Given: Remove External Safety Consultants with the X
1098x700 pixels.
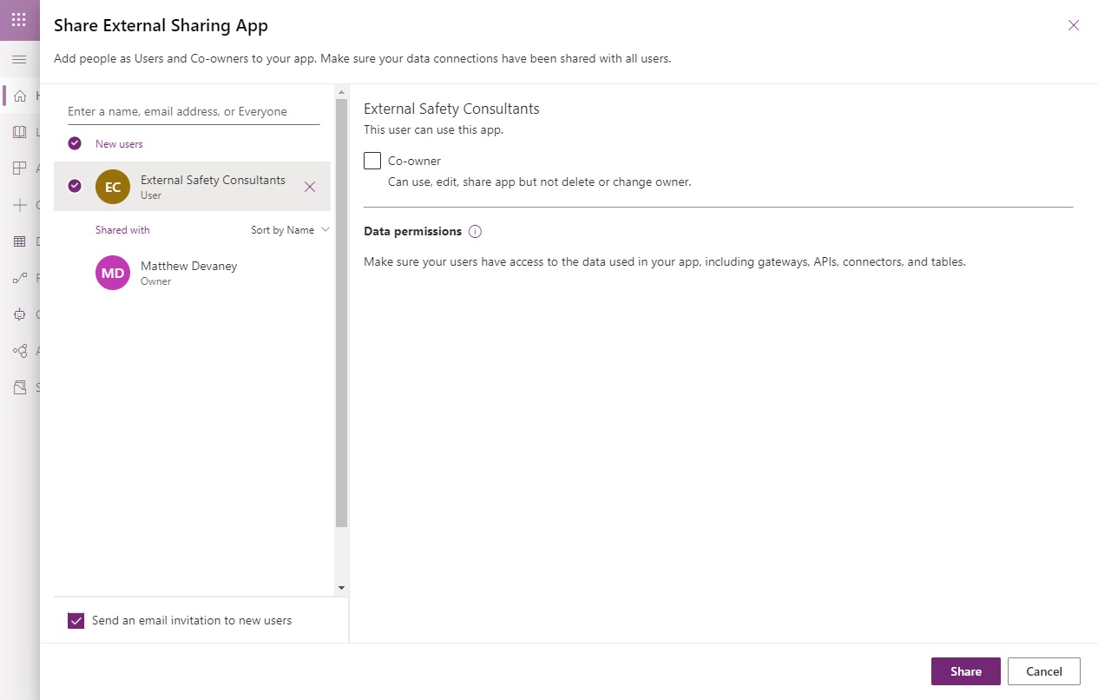Looking at the screenshot, I should click(x=310, y=187).
